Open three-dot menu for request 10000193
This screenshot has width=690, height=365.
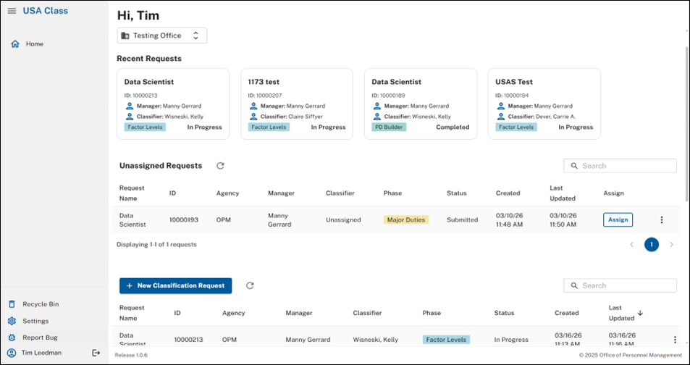tap(661, 219)
